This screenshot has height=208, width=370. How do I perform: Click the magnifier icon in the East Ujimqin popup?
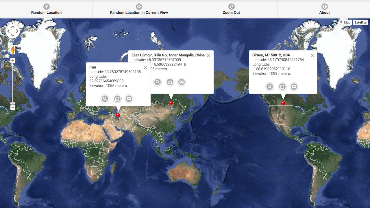click(x=158, y=82)
